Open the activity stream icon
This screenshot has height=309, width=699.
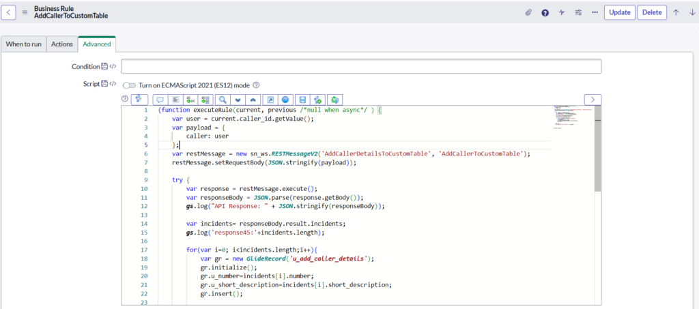[562, 12]
